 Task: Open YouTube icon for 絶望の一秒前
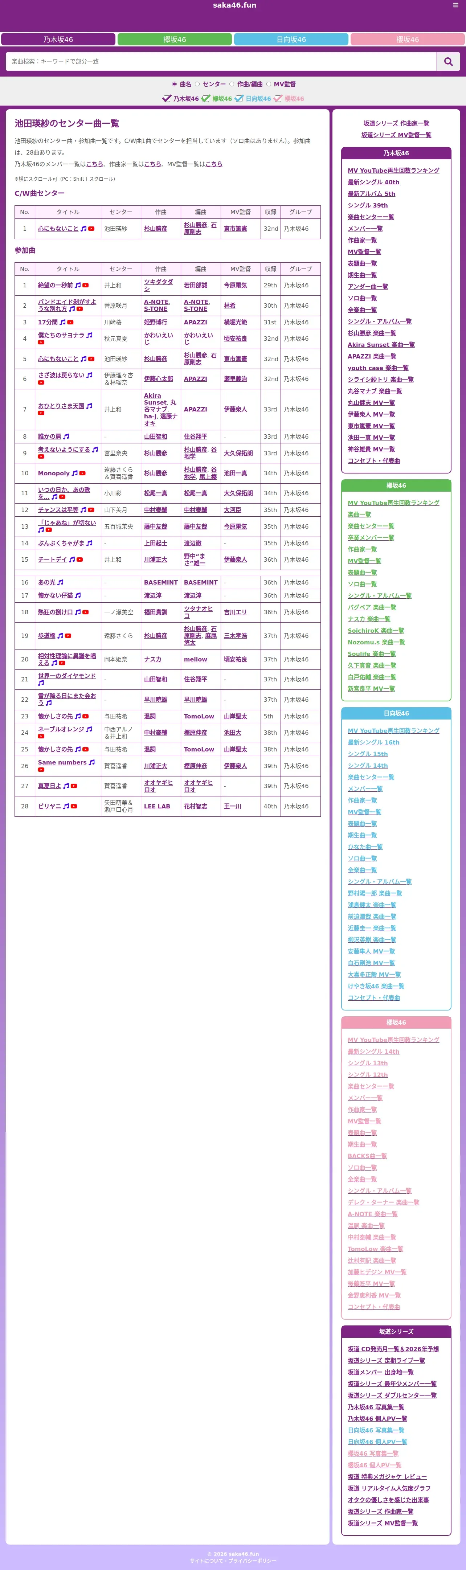(x=85, y=285)
